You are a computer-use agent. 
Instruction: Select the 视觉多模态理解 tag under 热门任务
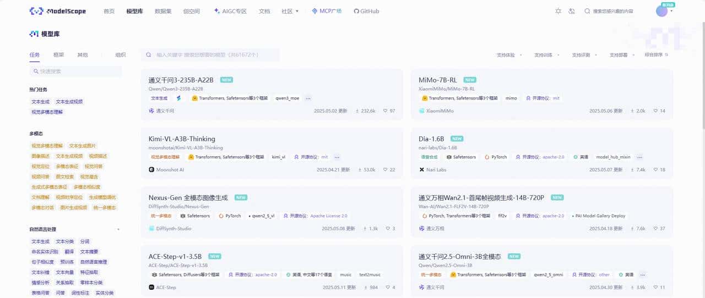pos(47,112)
